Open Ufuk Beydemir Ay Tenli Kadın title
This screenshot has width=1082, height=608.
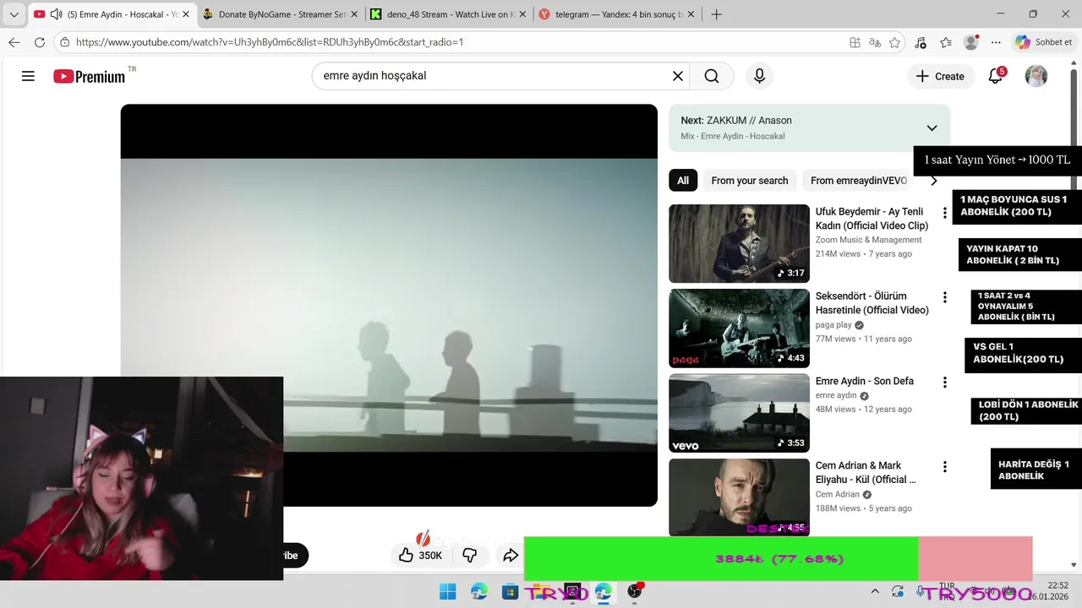[x=872, y=219]
